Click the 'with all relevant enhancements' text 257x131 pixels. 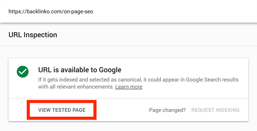coord(76,87)
